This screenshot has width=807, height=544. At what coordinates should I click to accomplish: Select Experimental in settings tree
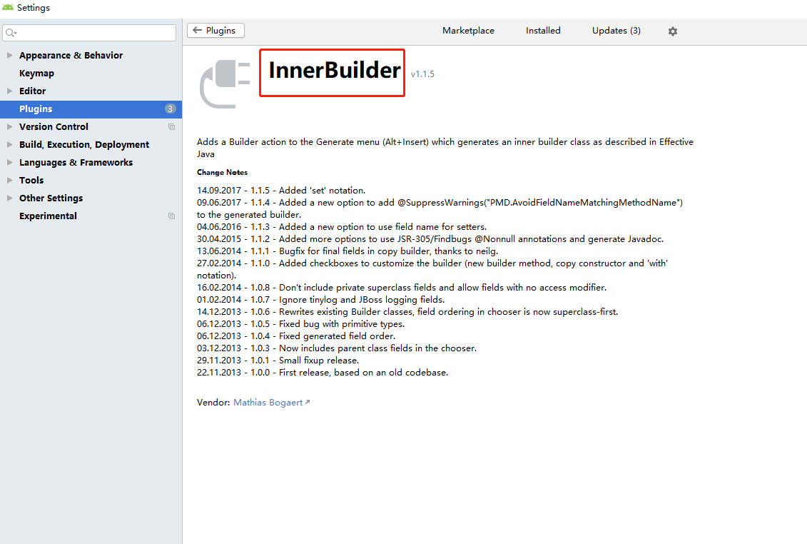click(48, 216)
